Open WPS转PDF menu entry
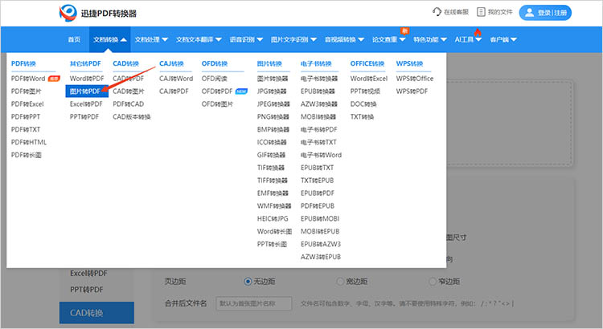 412,91
